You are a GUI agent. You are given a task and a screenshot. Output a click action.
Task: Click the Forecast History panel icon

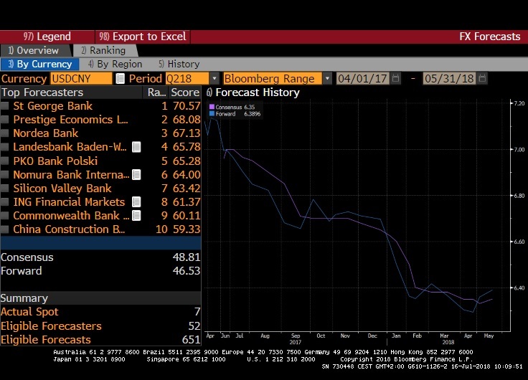[x=209, y=92]
